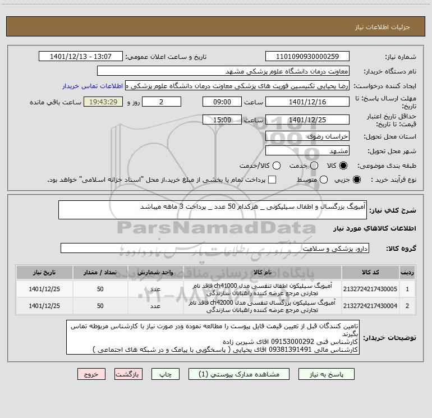
Task: Click the validity time field 15:00
Action: click(222, 120)
